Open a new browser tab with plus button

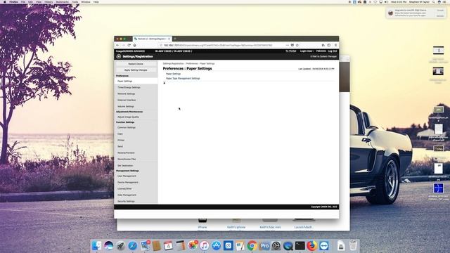(x=175, y=39)
